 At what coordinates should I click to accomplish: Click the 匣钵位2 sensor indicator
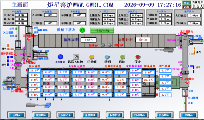pyautogui.click(x=110, y=45)
